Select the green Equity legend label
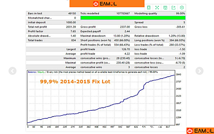214x134 pixels. tap(41, 72)
